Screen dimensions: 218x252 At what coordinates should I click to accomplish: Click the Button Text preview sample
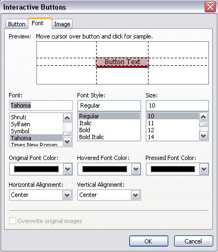pyautogui.click(x=122, y=62)
